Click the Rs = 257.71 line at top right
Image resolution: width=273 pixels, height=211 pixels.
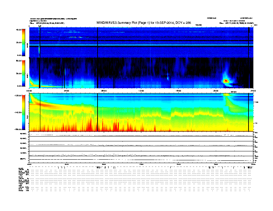[x=236, y=23]
